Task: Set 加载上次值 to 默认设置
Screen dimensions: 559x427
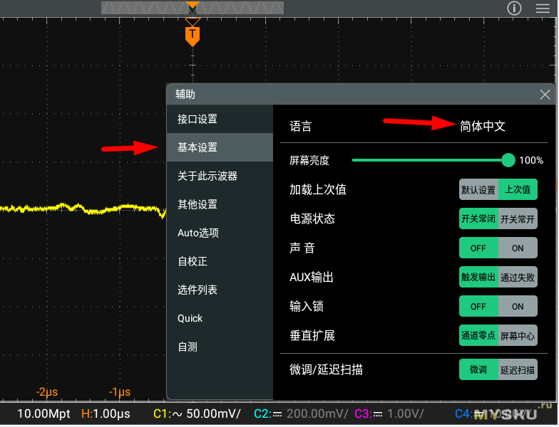Action: tap(478, 190)
